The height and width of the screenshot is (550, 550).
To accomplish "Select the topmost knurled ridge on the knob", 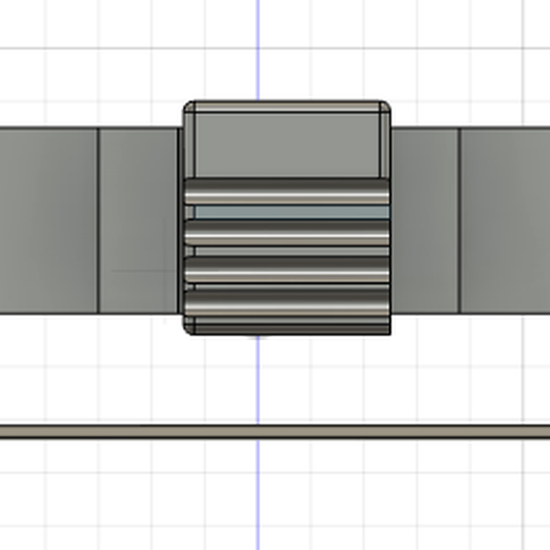I will point(287,192).
